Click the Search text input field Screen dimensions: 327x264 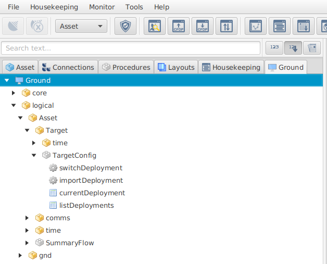(x=130, y=48)
